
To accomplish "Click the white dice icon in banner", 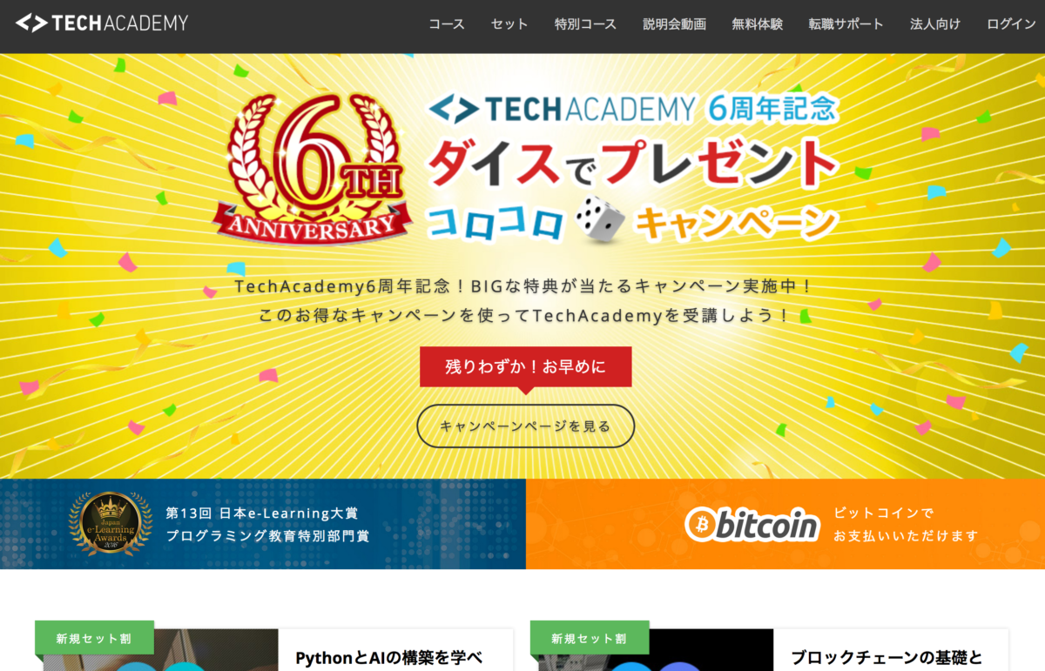I will pyautogui.click(x=597, y=219).
